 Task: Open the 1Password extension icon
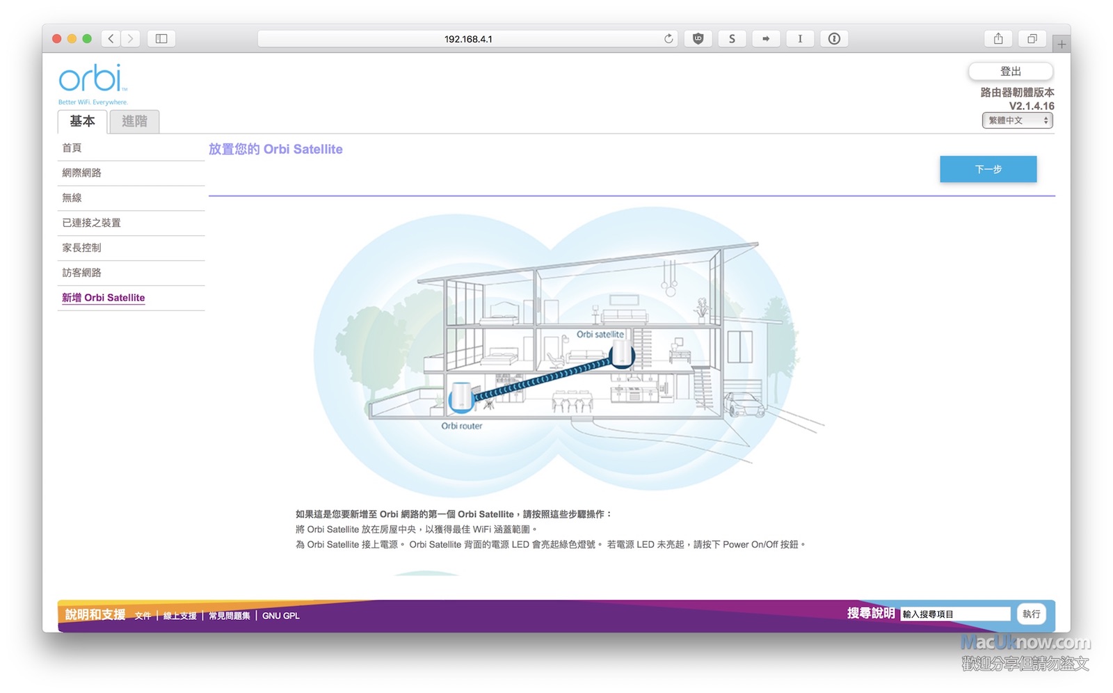[834, 39]
